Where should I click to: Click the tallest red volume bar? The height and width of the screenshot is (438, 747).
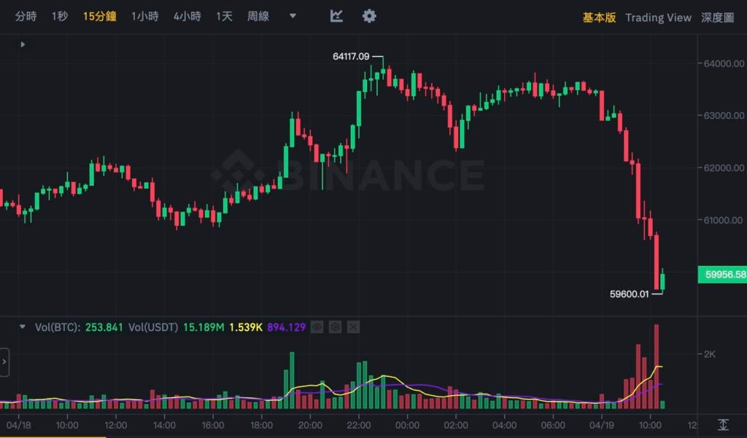click(x=656, y=367)
